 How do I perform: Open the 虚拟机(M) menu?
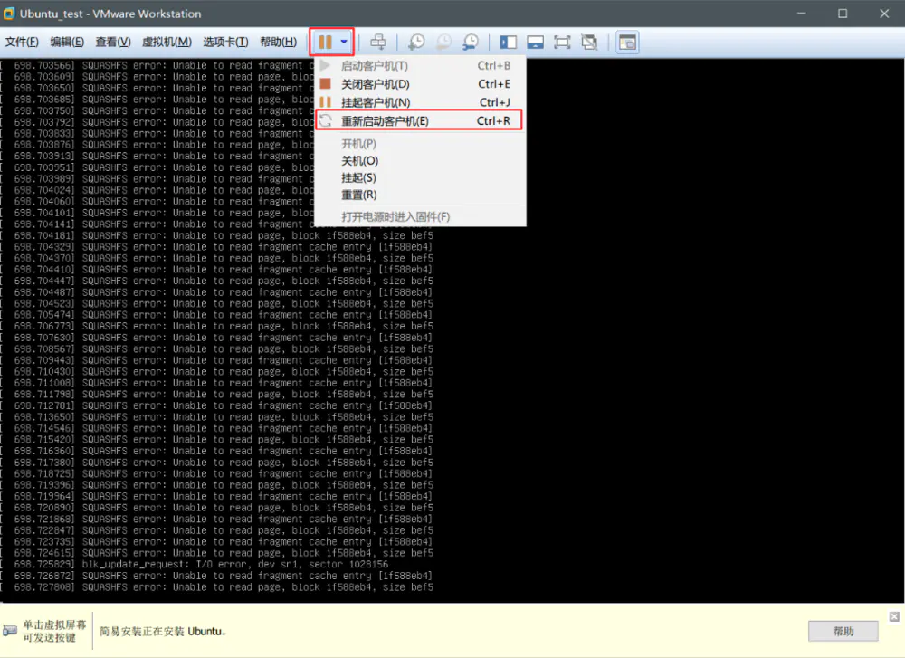pos(167,43)
